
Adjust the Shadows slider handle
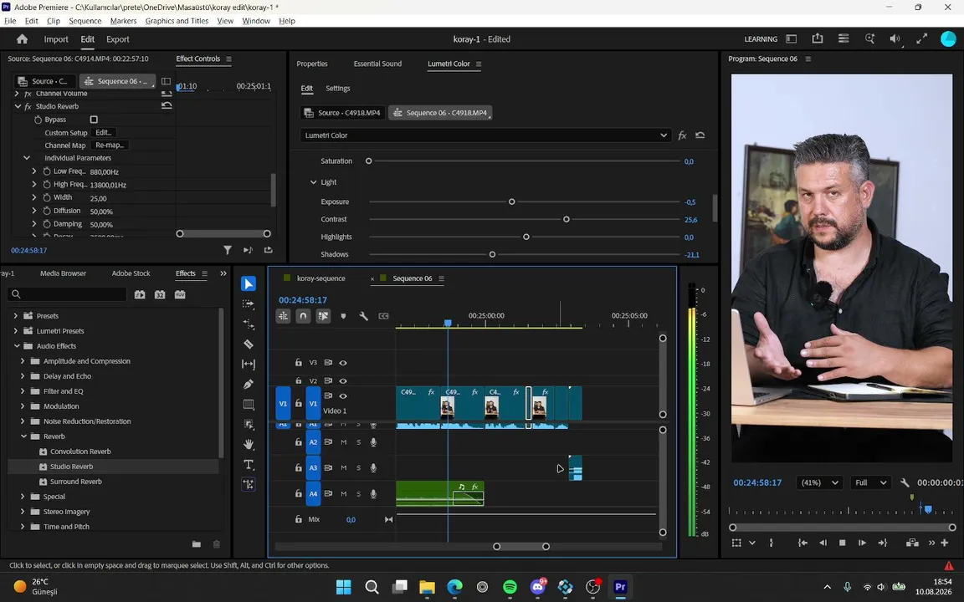pos(492,254)
